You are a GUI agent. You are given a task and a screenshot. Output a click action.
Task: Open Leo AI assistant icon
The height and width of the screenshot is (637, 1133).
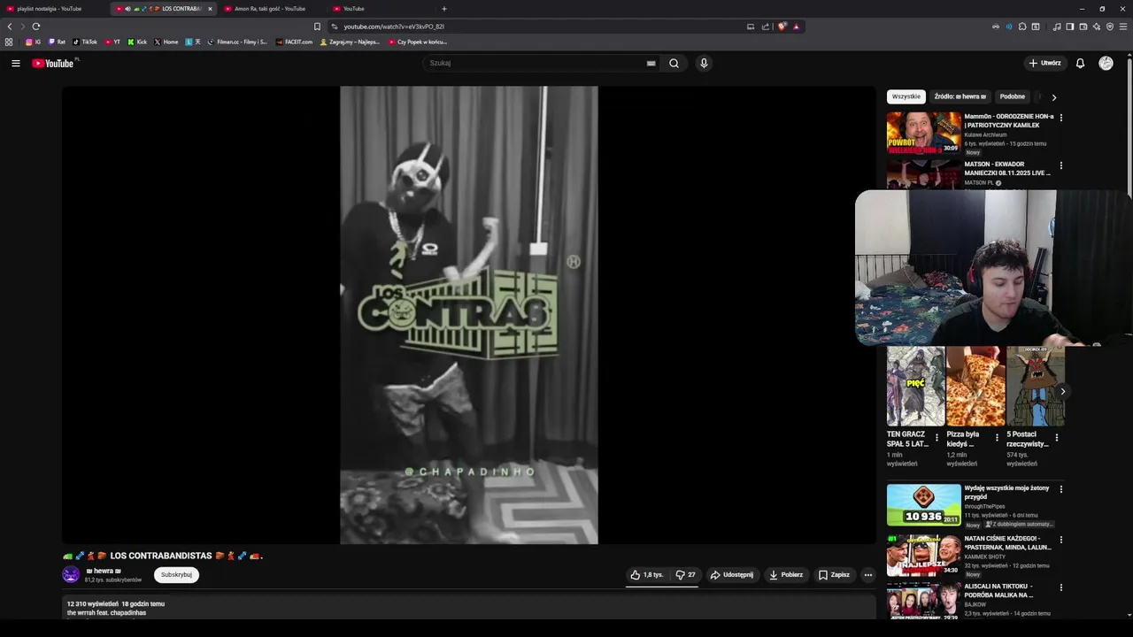point(1097,27)
